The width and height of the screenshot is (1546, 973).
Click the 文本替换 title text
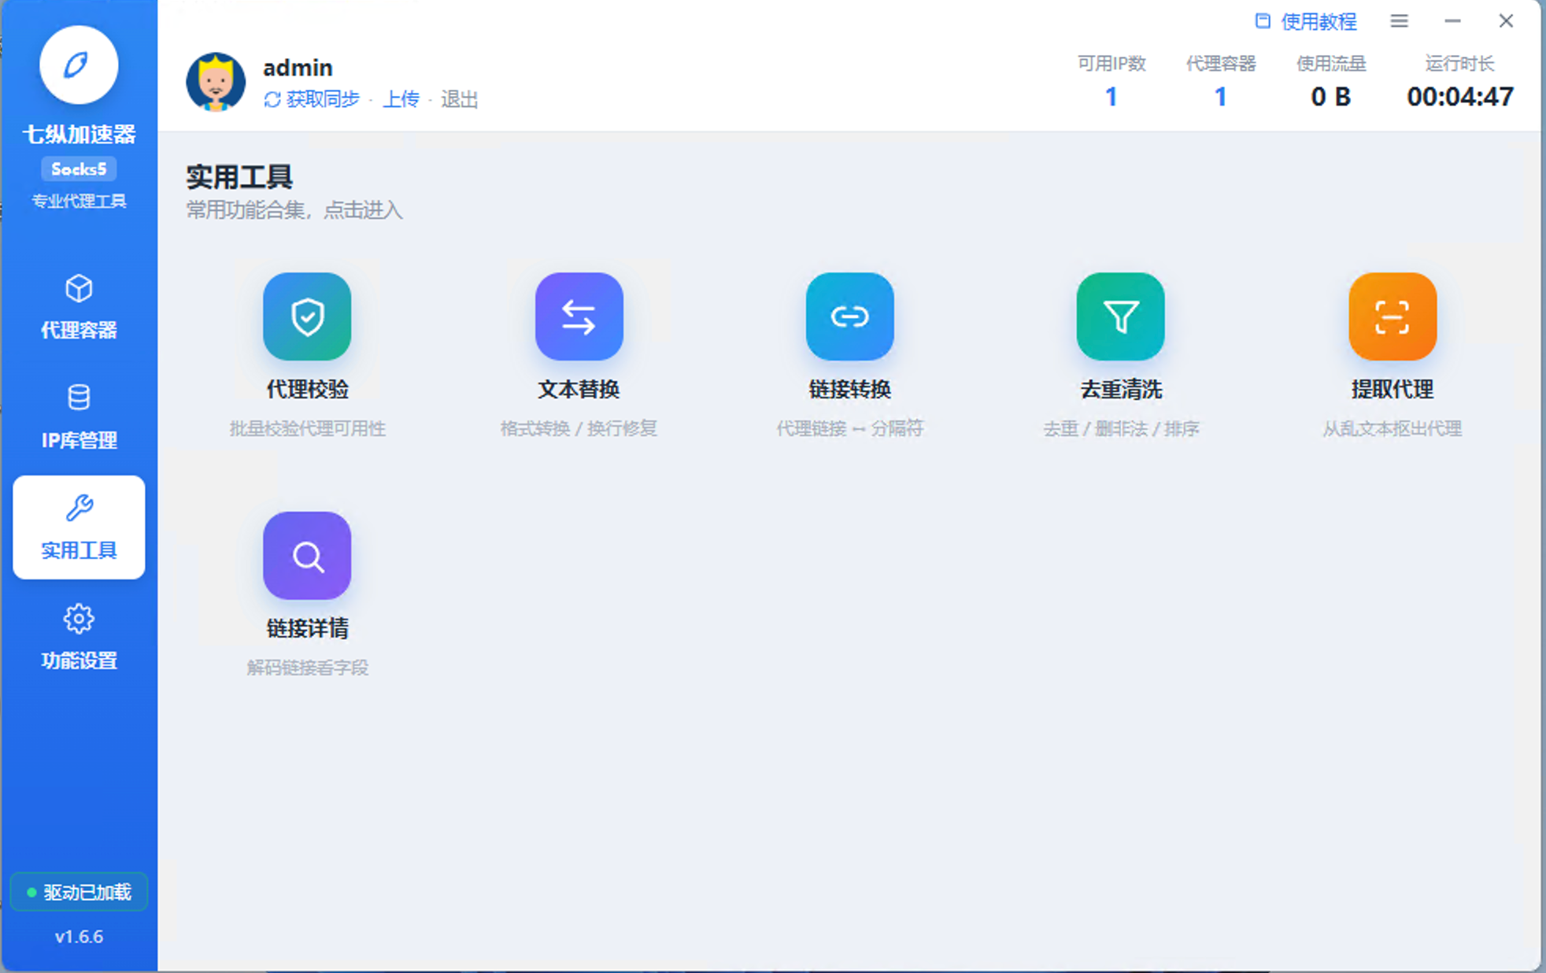(579, 390)
